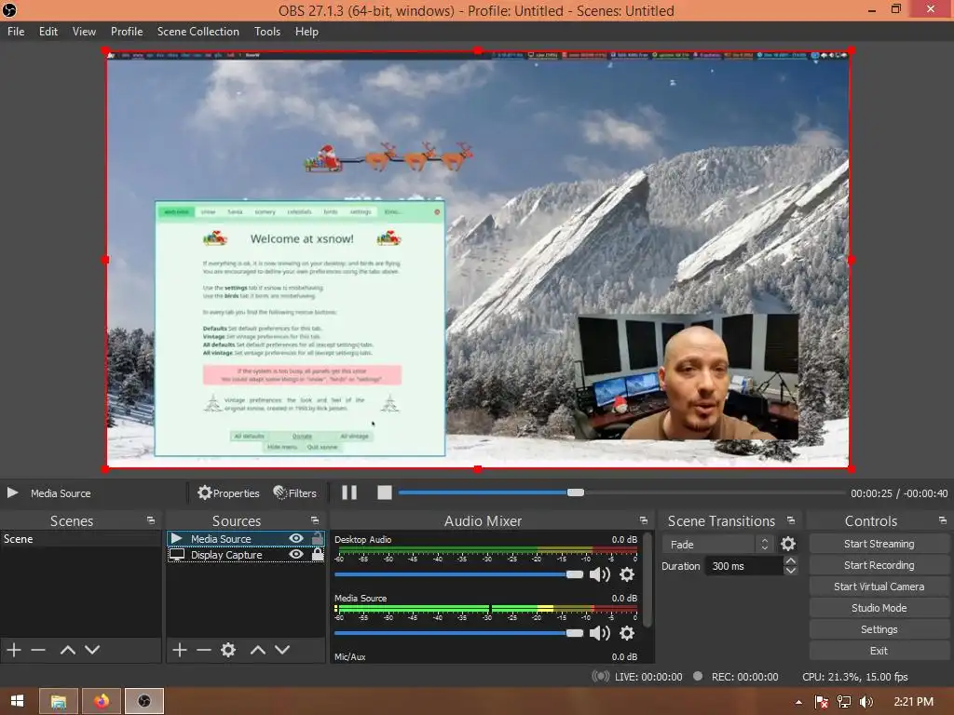Undock the Audio Mixer panel
Screen dimensions: 954x715
coord(643,520)
